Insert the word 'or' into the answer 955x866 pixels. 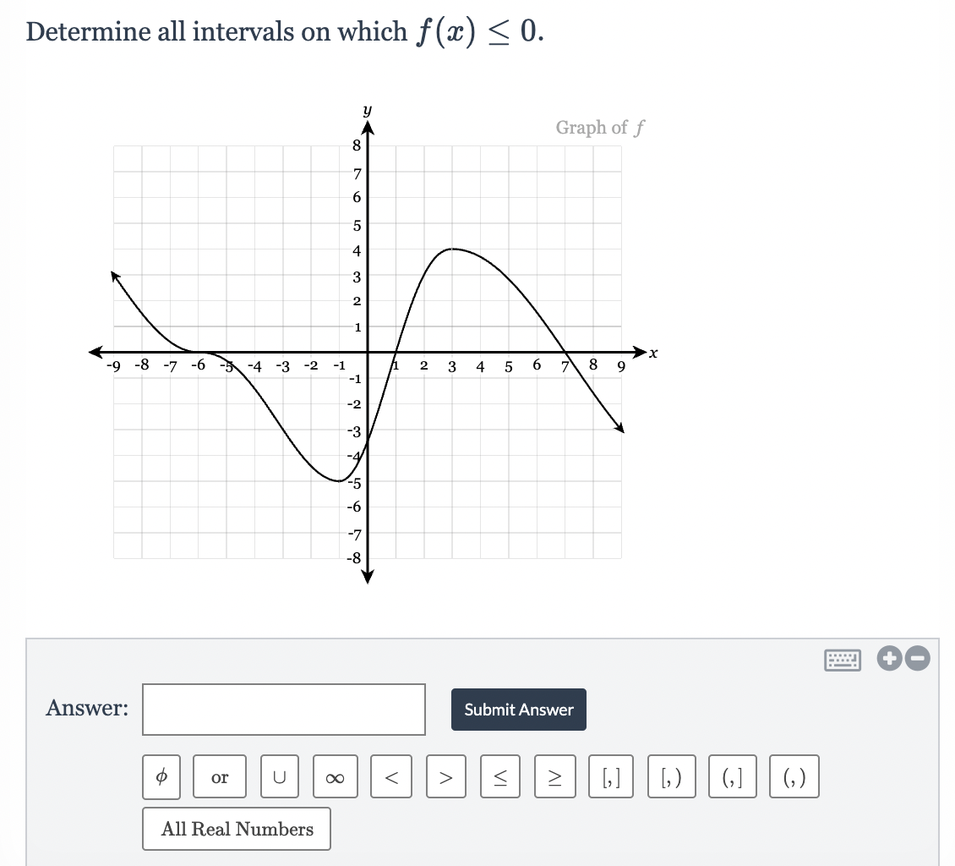click(220, 776)
